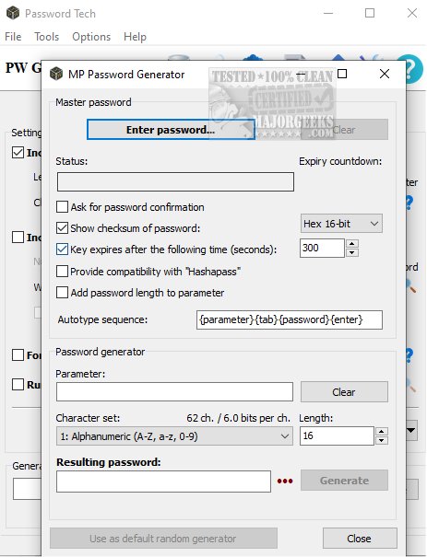Click the Password Tech app icon

click(13, 13)
